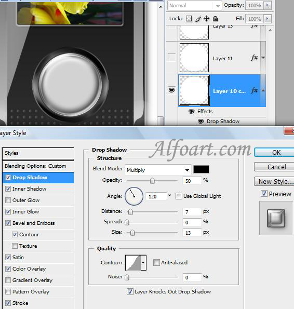Image resolution: width=294 pixels, height=309 pixels.
Task: Click the shadow Opacity field showing 50
Action: [x=192, y=181]
